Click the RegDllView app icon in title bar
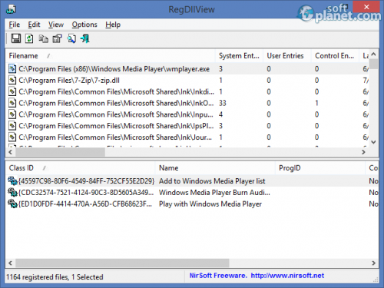Viewport: 384px width, 288px height. click(11, 9)
